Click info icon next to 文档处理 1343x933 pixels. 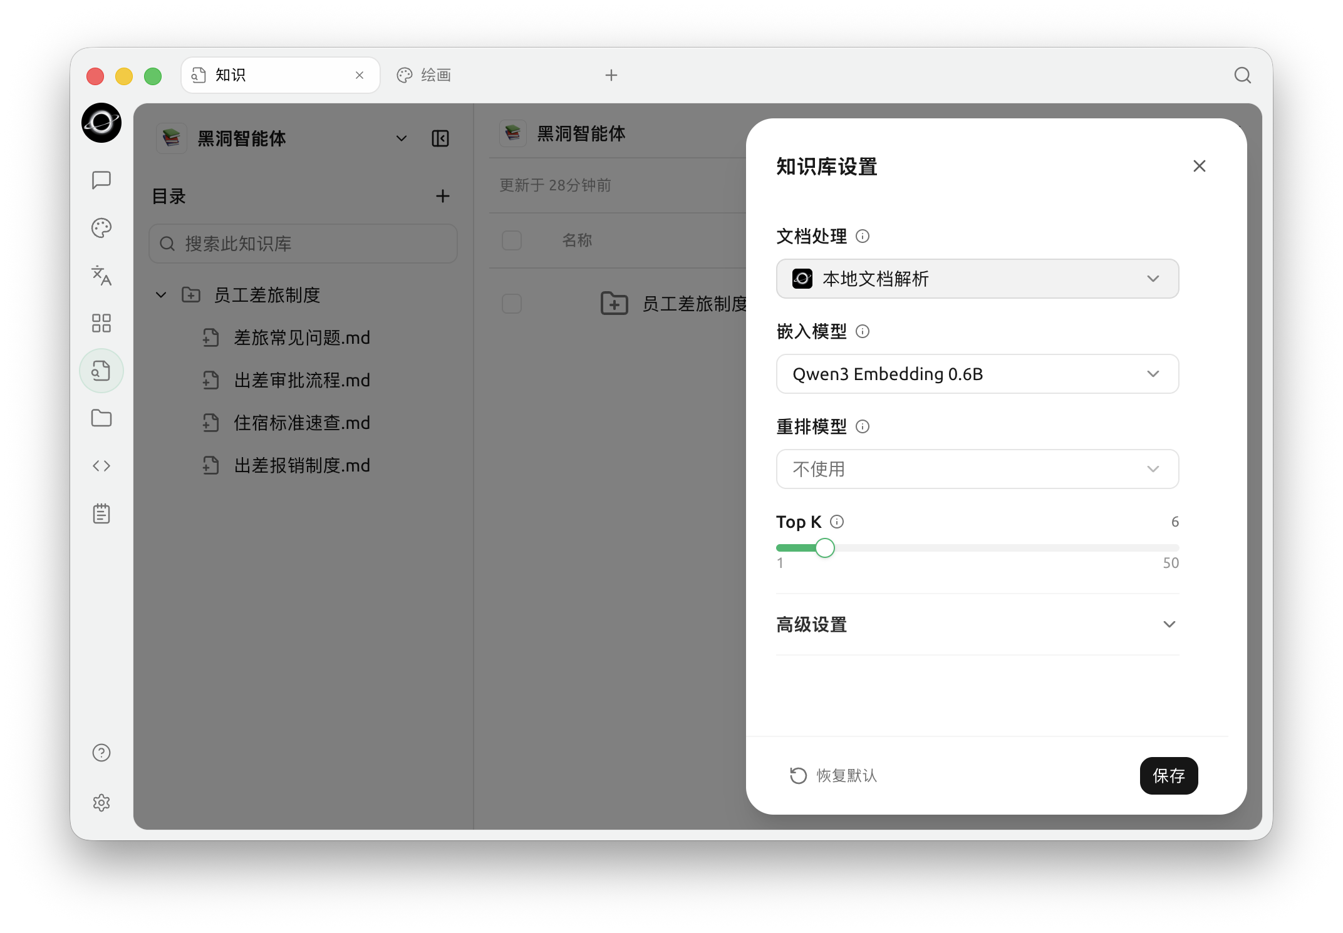click(x=863, y=236)
